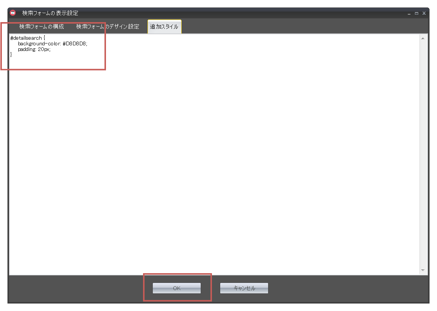This screenshot has width=437, height=311.
Task: Open the 検索フォームのデザイン設定 tab
Action: pyautogui.click(x=107, y=27)
